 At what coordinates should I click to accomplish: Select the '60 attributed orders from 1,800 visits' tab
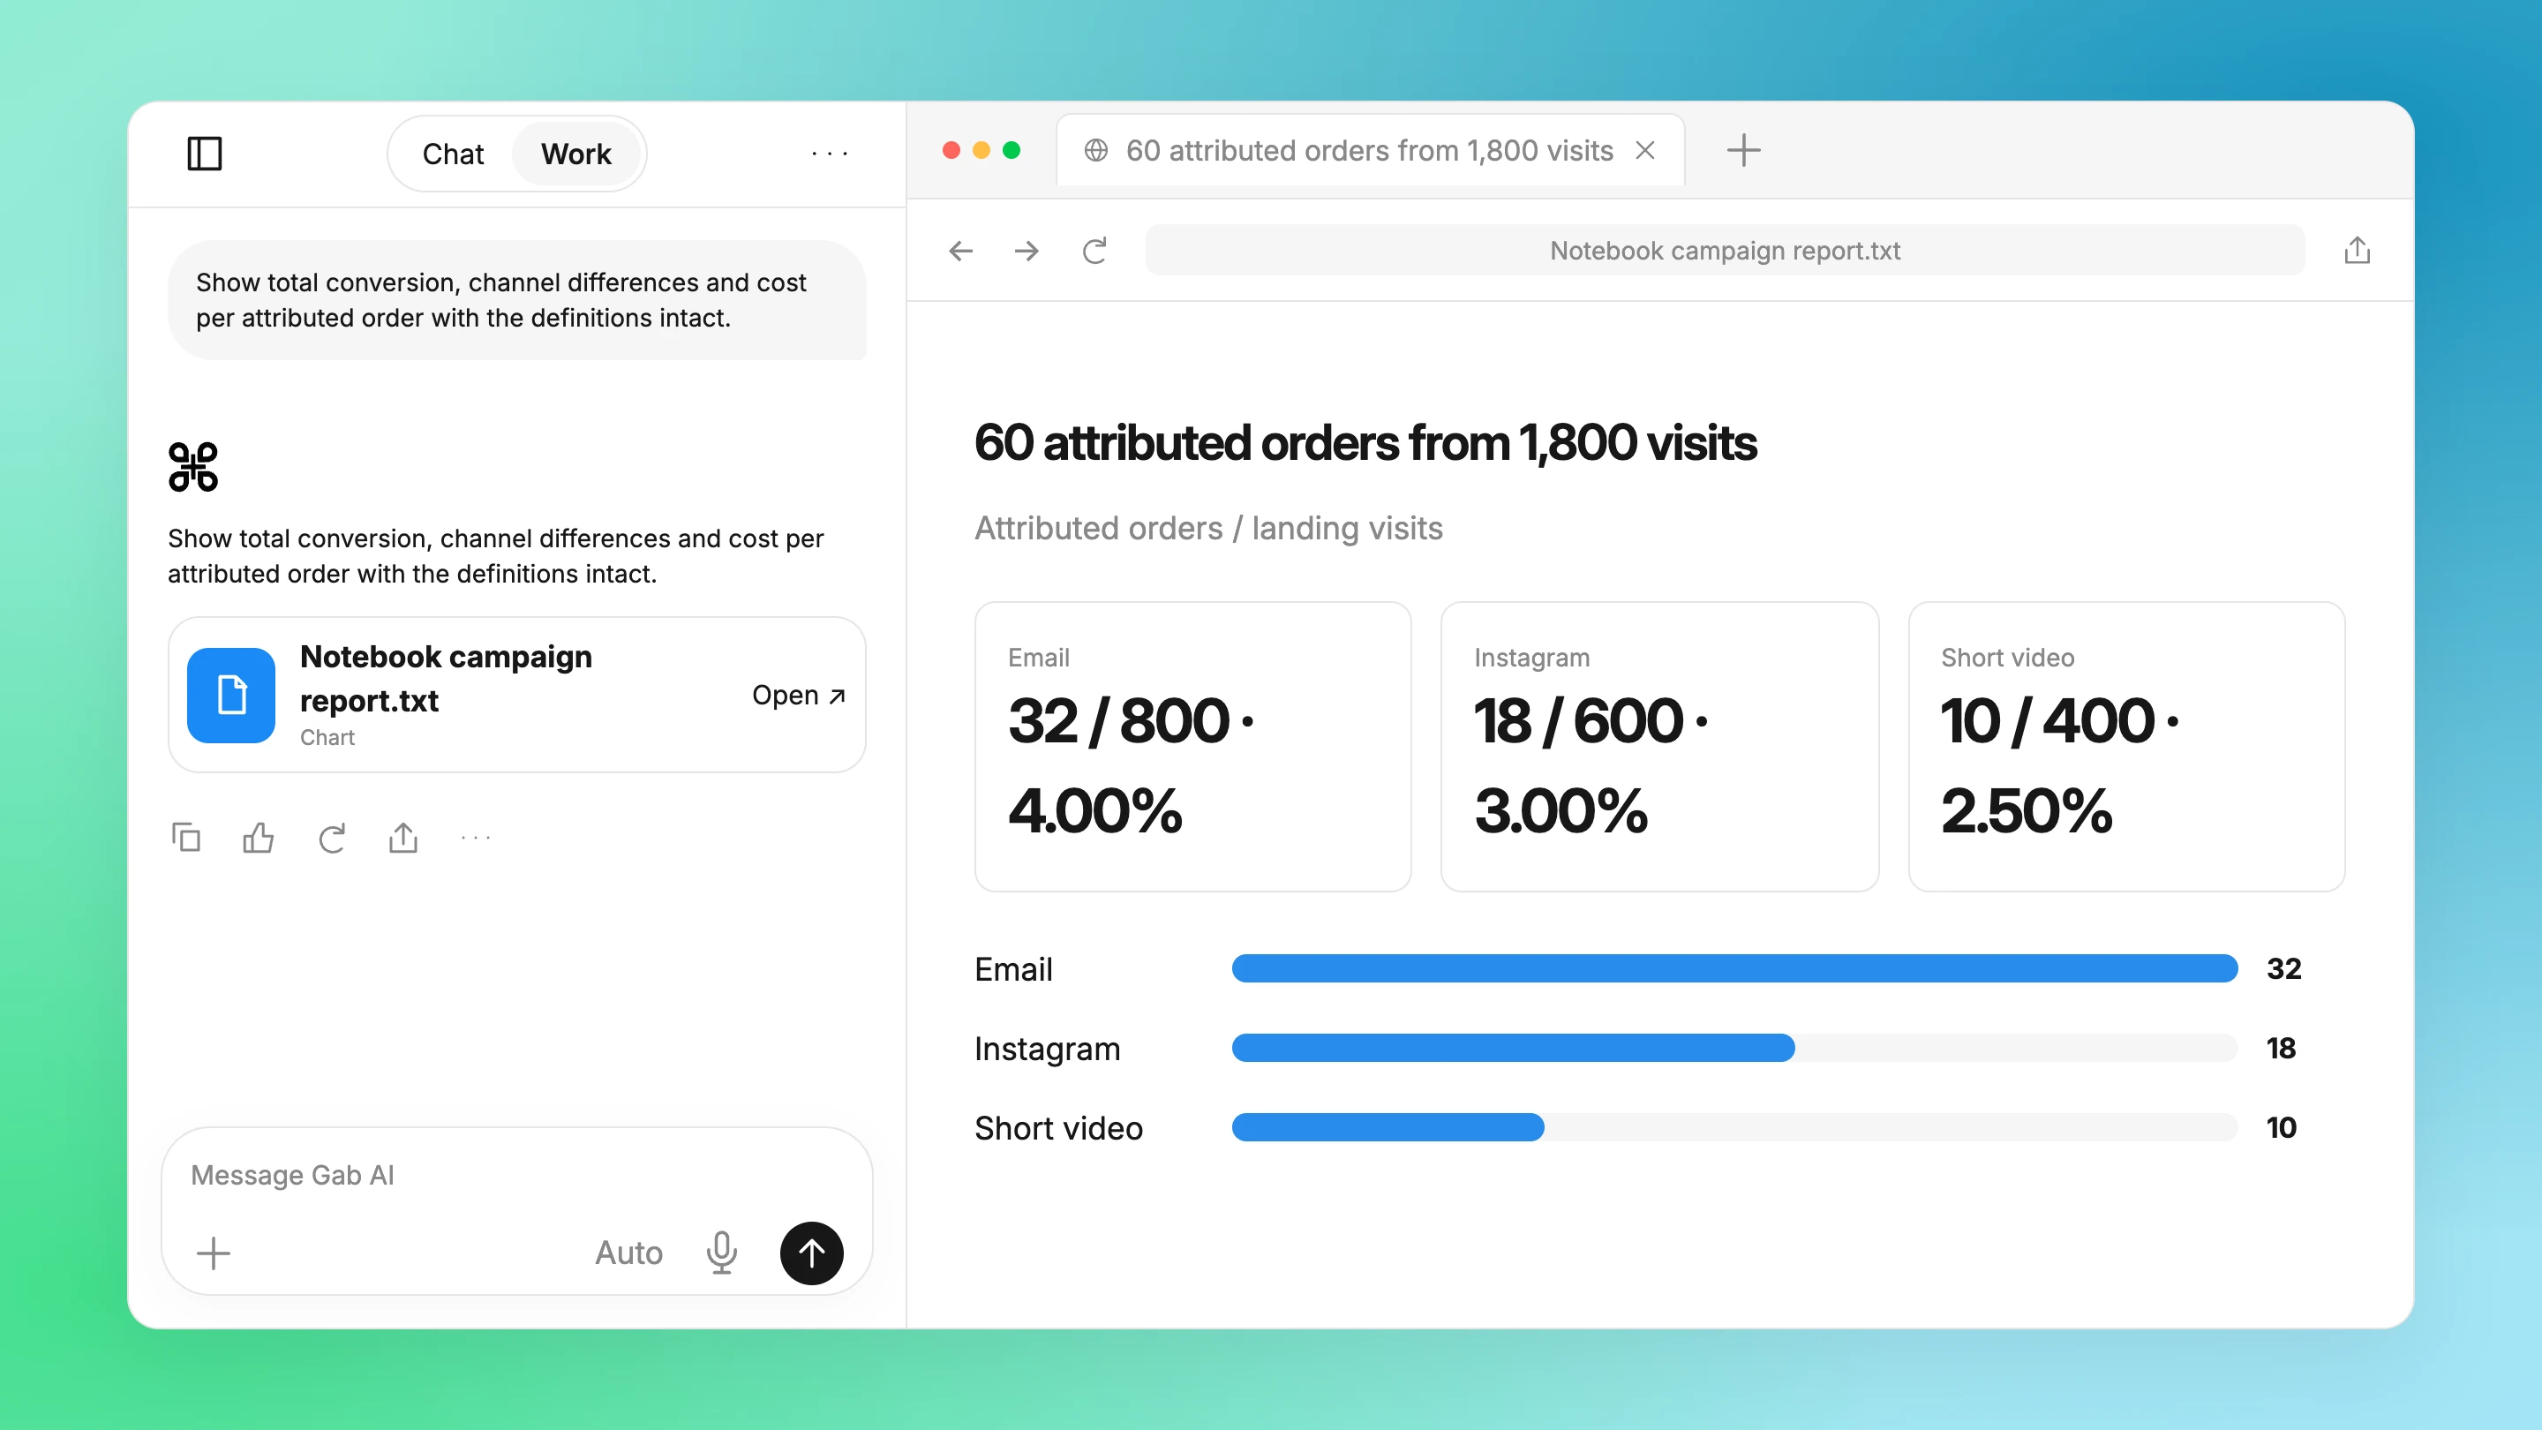pyautogui.click(x=1369, y=150)
